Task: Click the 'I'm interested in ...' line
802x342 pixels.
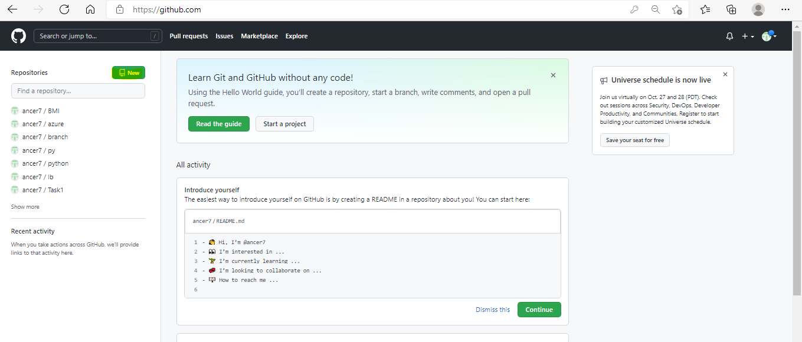Action: 252,251
